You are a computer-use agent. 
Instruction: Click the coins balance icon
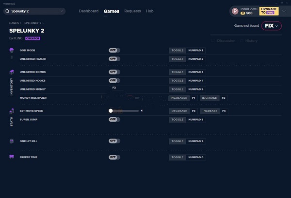[x=242, y=13]
